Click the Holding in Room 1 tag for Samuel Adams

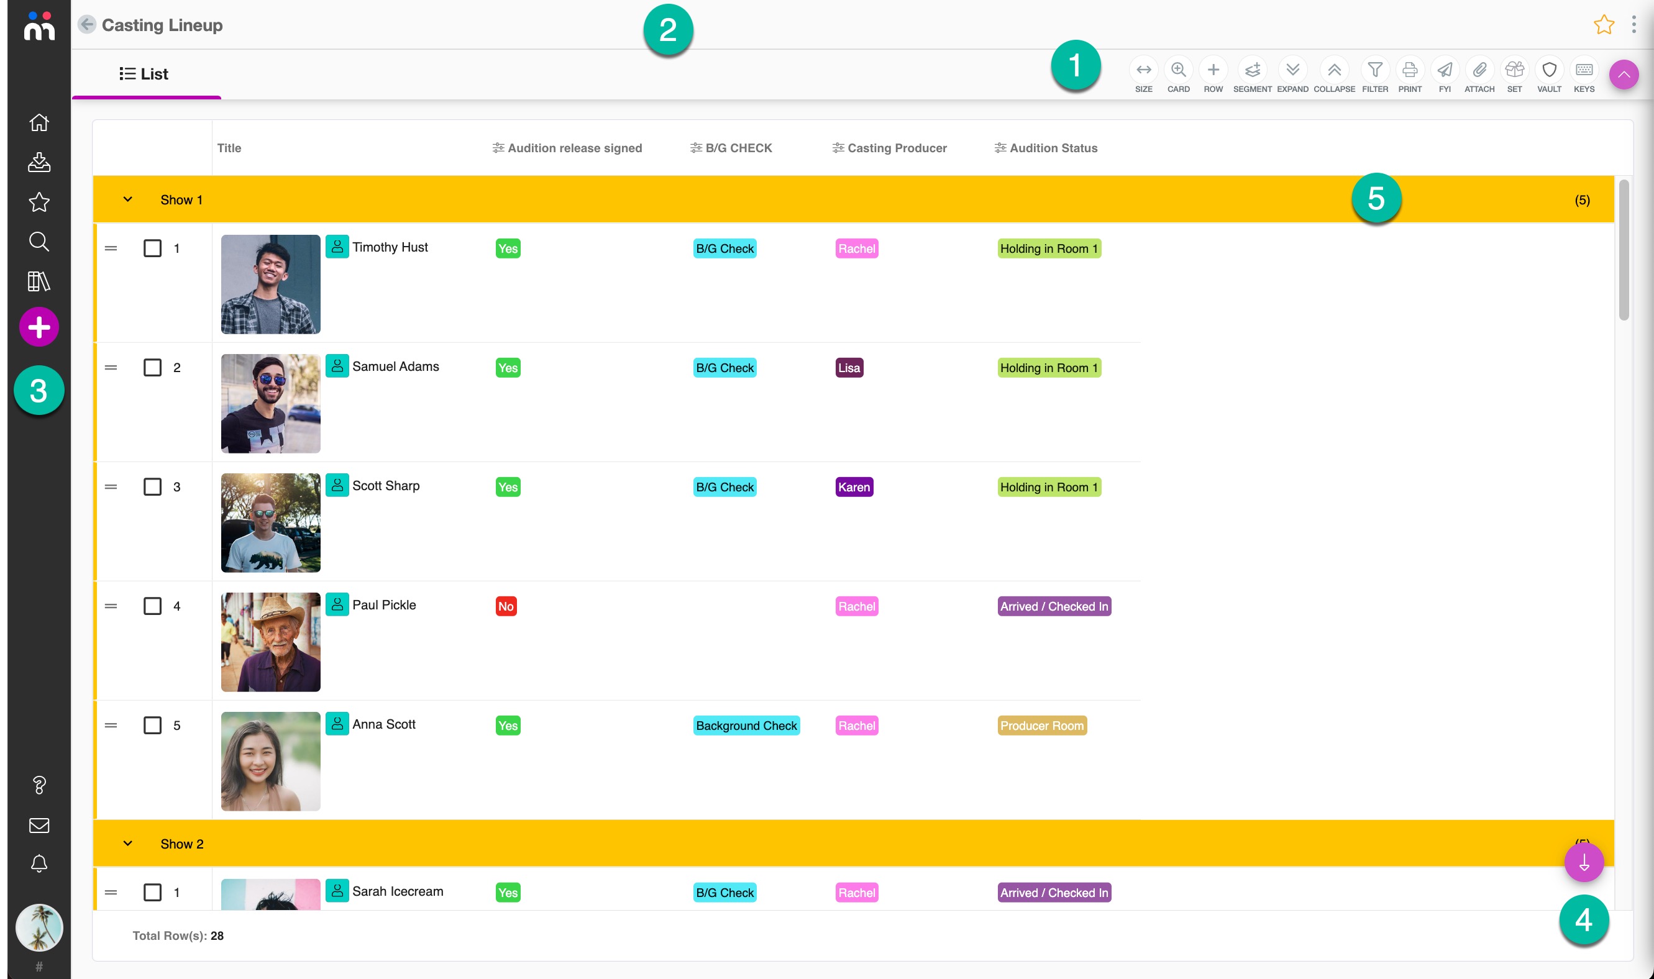click(x=1048, y=368)
